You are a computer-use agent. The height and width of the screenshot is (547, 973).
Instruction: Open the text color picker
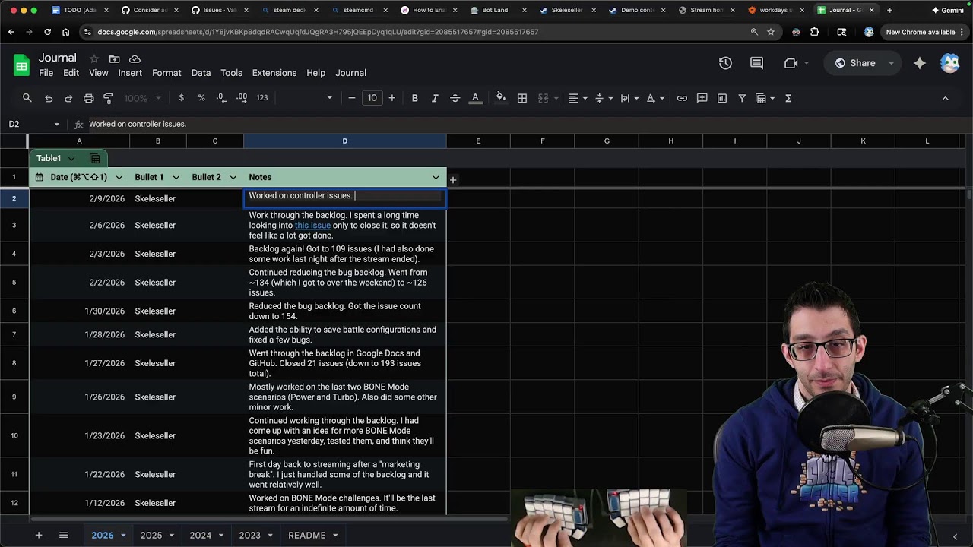[x=475, y=98]
